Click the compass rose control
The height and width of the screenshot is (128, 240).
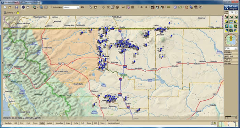(231, 40)
